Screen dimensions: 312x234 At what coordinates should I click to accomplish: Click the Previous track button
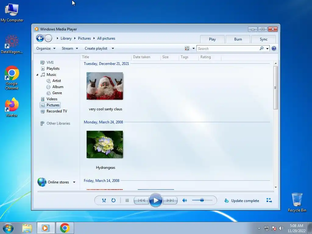click(141, 200)
